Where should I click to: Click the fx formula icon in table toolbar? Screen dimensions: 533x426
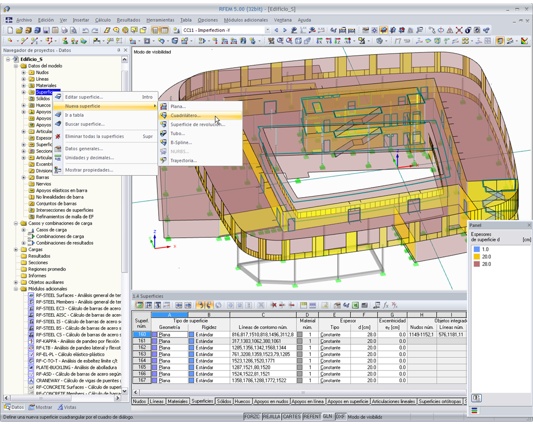(386, 305)
